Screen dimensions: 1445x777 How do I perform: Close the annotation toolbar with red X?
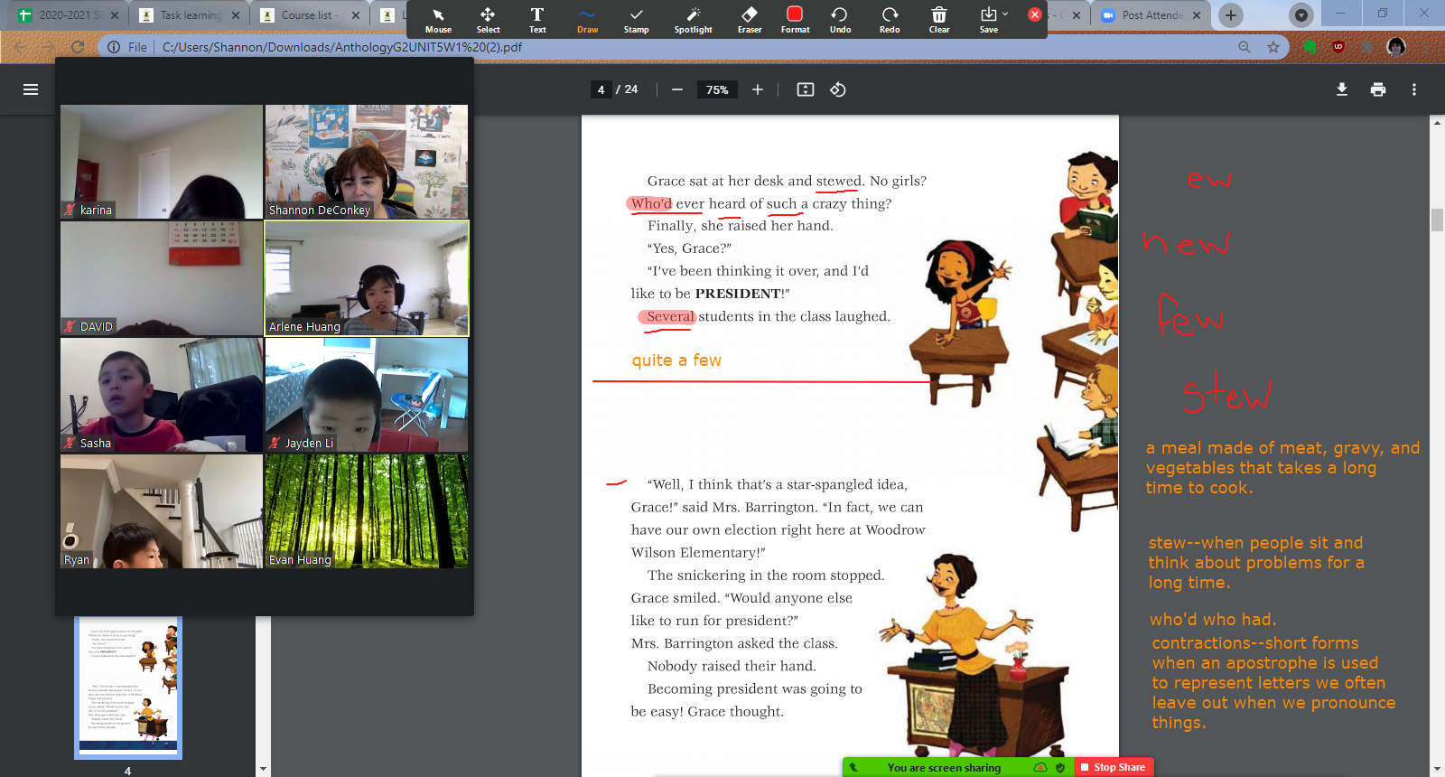point(1035,14)
